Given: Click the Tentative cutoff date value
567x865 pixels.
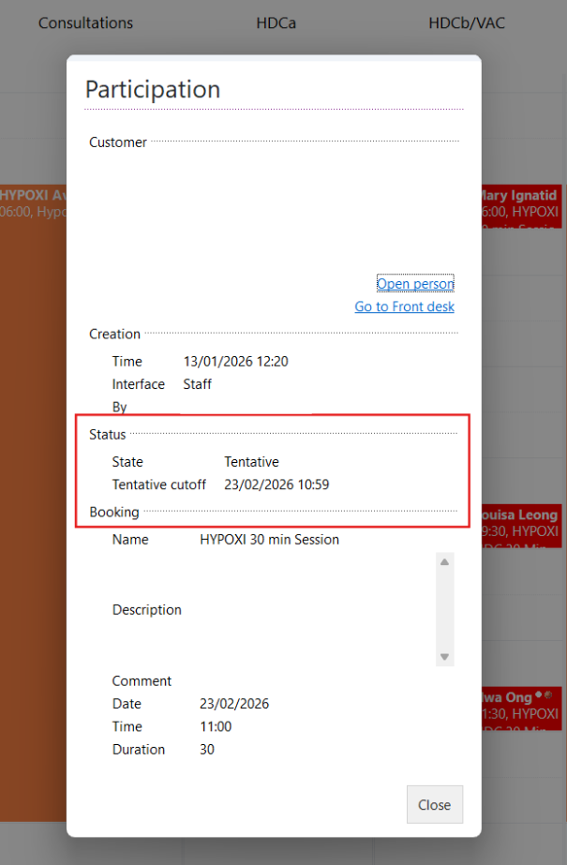Looking at the screenshot, I should (x=276, y=485).
